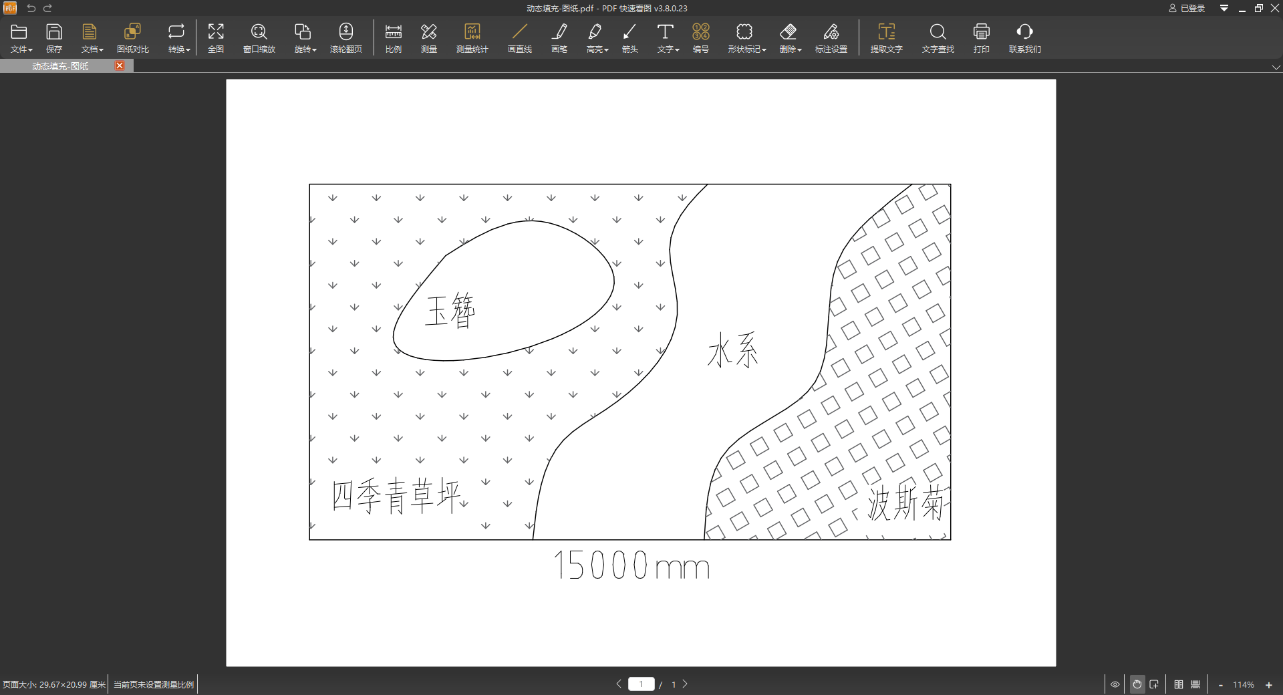Screen dimensions: 1283x695
Task: Select the 画笔 pen tool
Action: click(x=559, y=38)
